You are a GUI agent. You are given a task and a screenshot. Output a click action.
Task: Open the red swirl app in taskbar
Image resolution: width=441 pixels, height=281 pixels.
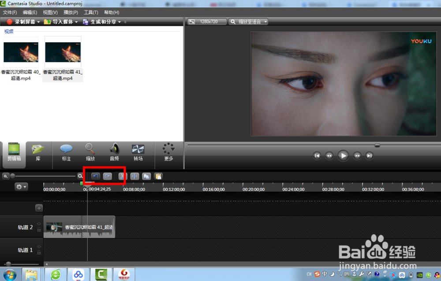[124, 274]
